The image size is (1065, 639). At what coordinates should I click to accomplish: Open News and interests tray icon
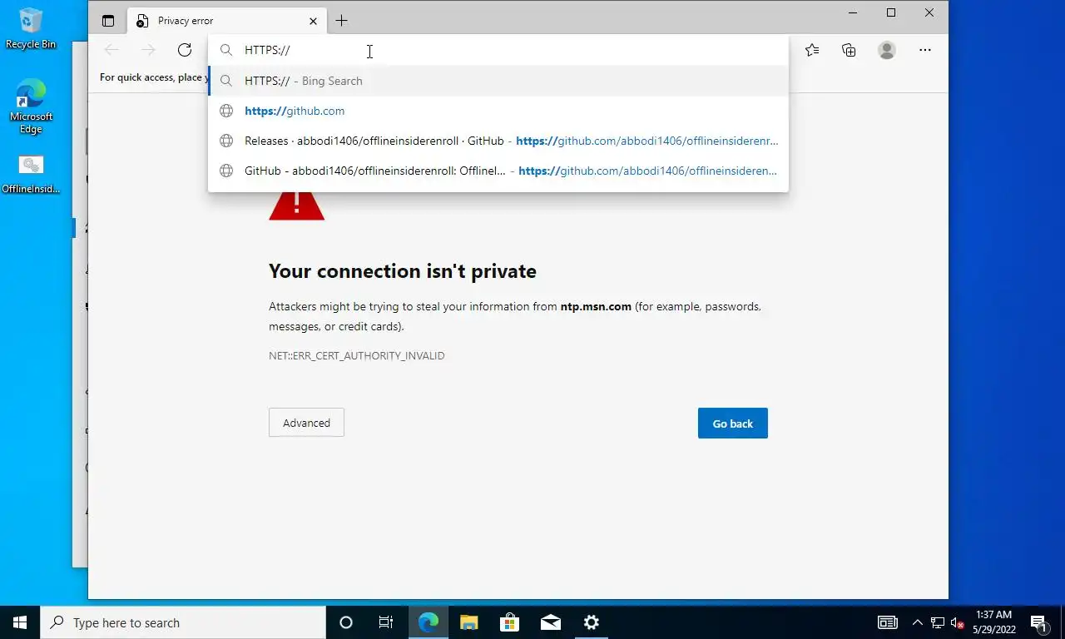pos(888,622)
